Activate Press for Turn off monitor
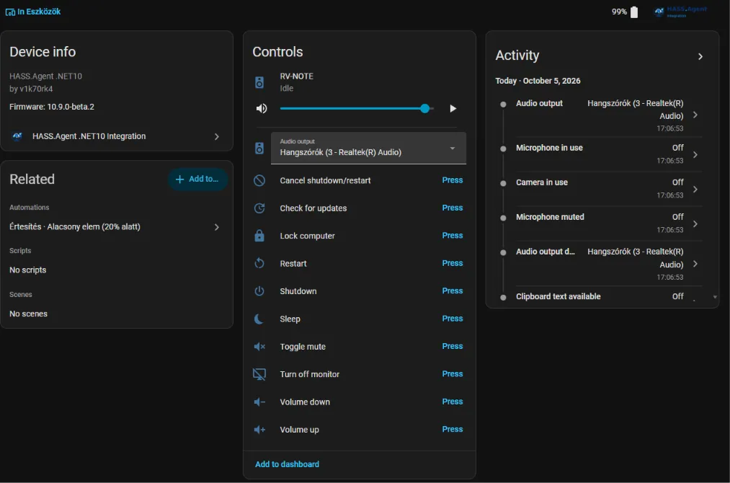Viewport: 730px width, 483px height. pos(452,373)
